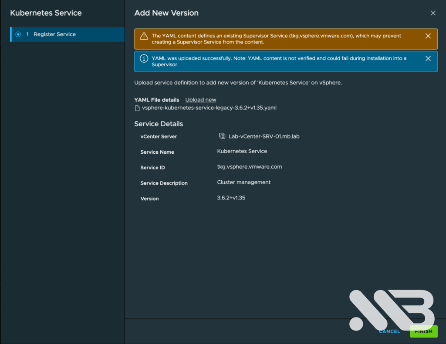The height and width of the screenshot is (344, 446).
Task: Close the Add New Version dialog
Action: [x=433, y=13]
